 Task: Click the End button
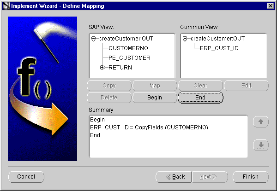pyautogui.click(x=200, y=98)
